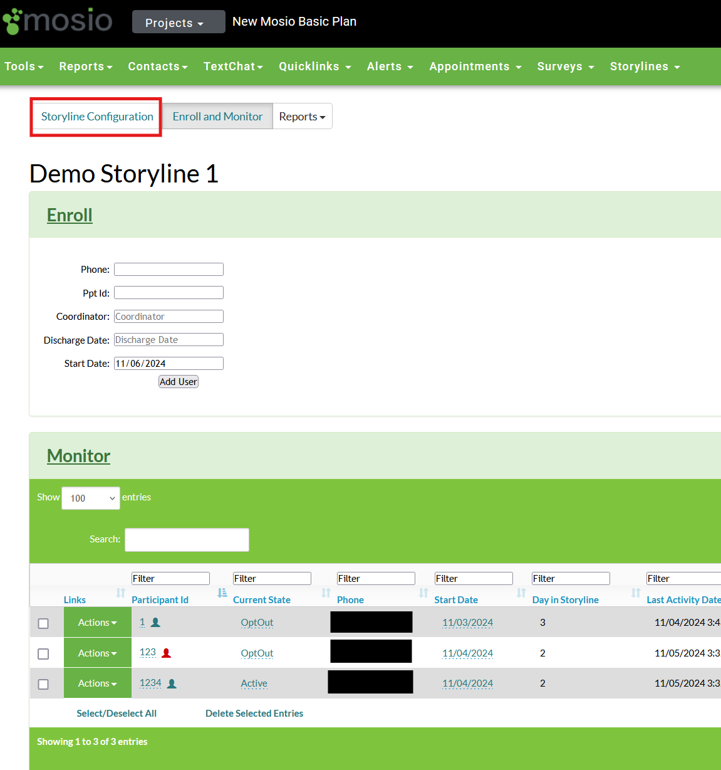Open the TextChat menu
Screen dimensions: 721x770
[233, 66]
